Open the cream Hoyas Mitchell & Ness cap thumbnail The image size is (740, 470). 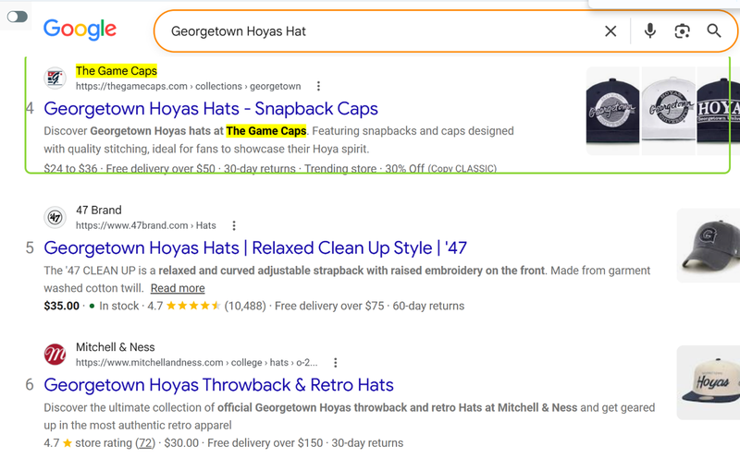[x=708, y=382]
